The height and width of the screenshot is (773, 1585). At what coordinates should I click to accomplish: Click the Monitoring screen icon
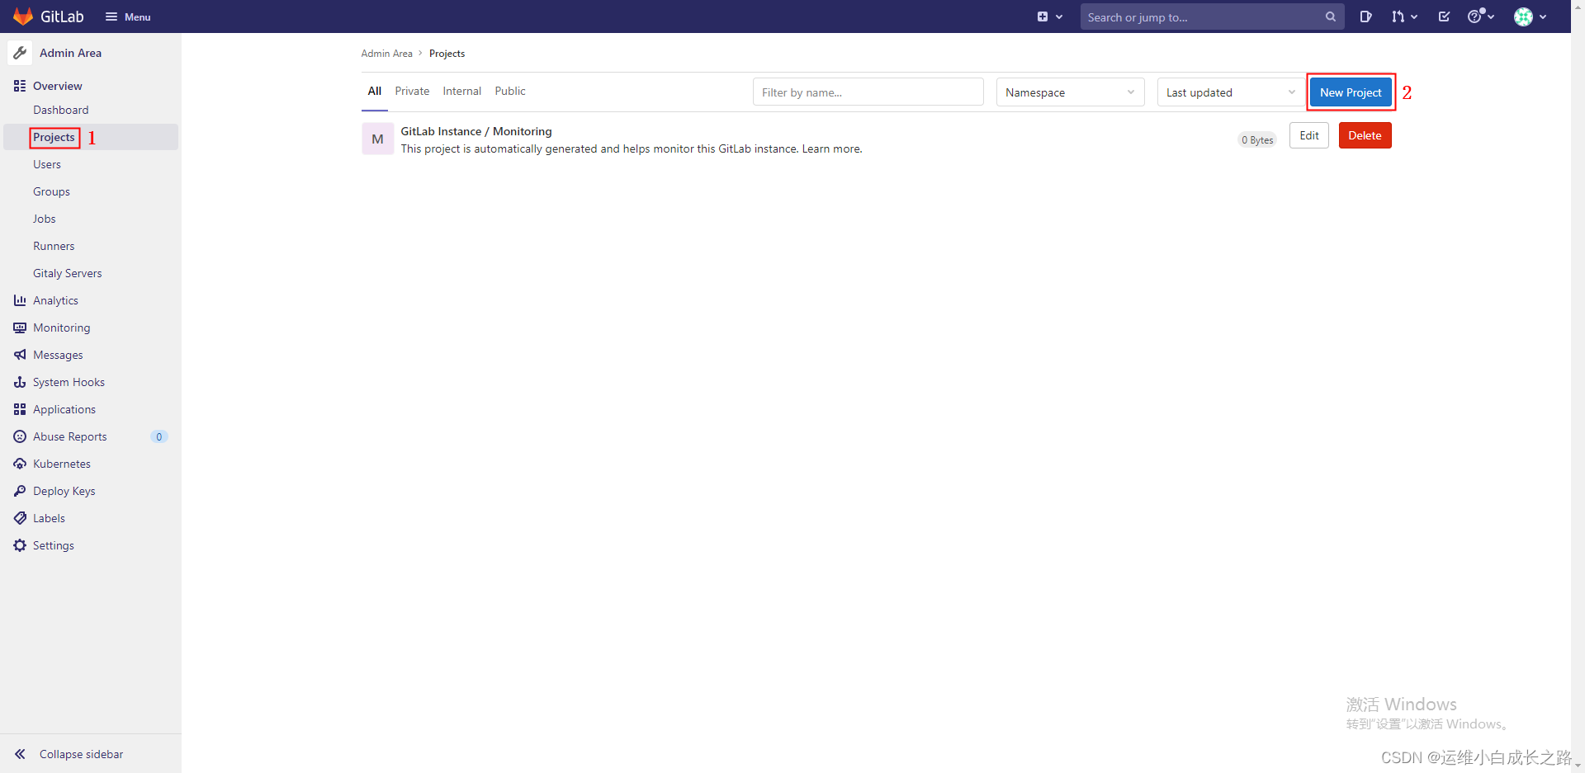pos(20,328)
